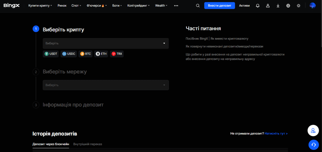Screen dimensions: 322x152
Task: Click the BingX logo
Action: pos(12,6)
